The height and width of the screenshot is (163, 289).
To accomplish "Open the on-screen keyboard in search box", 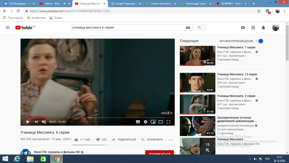I will click(188, 27).
